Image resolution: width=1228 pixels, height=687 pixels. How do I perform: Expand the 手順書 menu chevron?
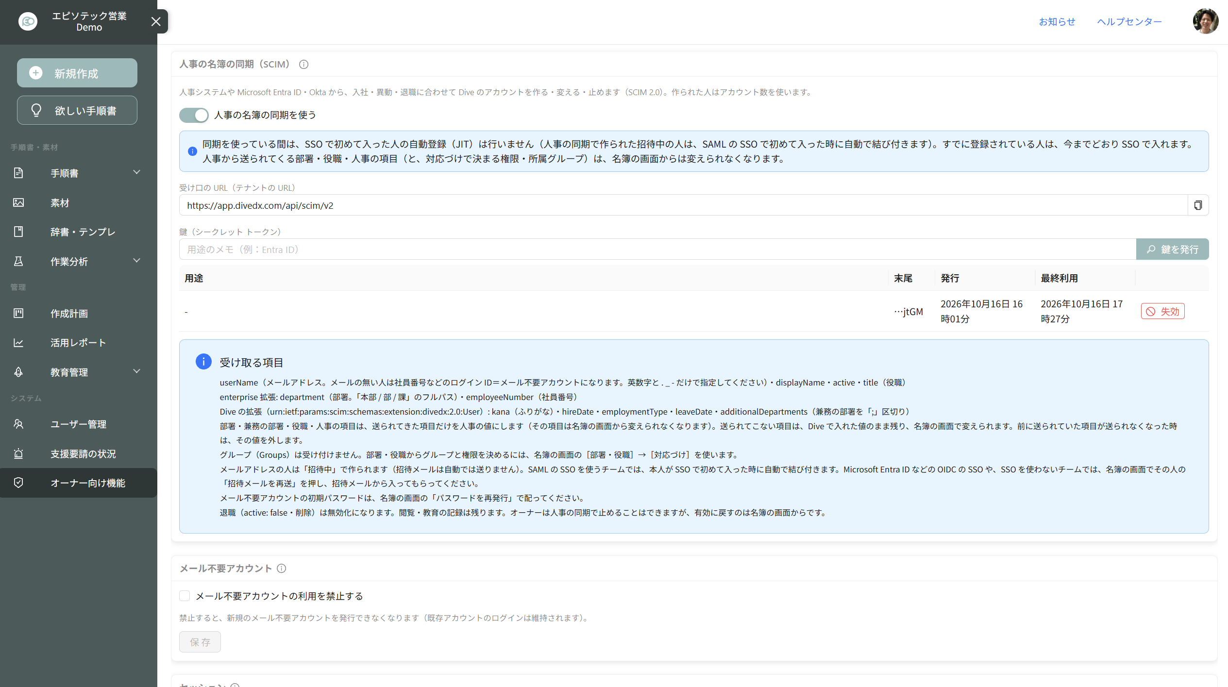[137, 172]
